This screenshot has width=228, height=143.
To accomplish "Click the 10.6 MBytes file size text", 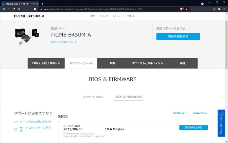I will (x=115, y=129).
